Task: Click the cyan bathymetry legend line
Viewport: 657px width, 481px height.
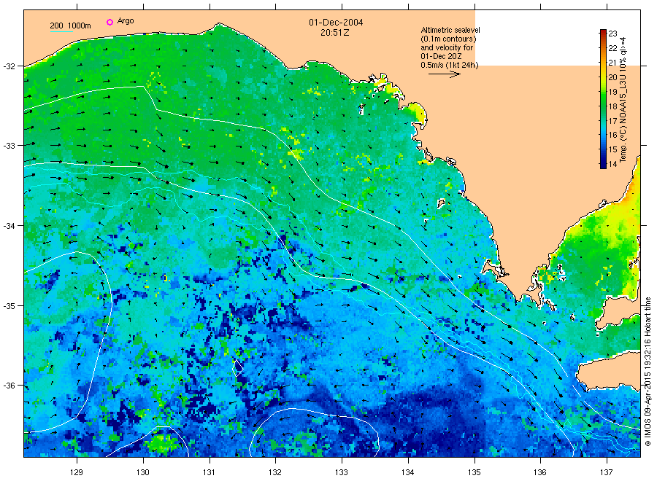Action: [61, 31]
